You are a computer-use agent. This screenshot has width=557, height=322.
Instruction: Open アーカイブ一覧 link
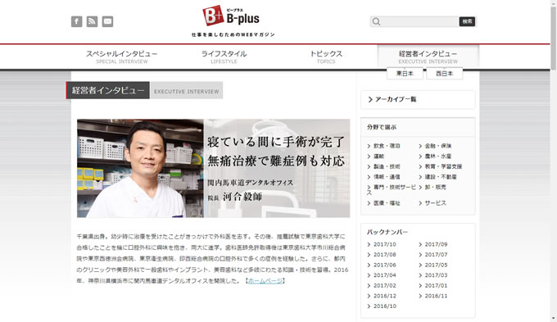pos(396,99)
